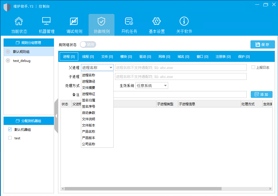Click the 添加 button

click(262, 94)
